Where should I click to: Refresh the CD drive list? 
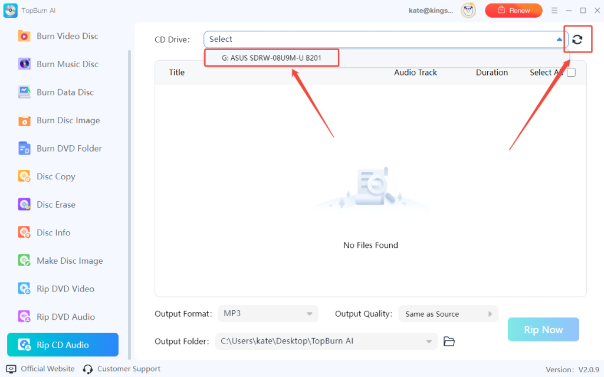(577, 39)
